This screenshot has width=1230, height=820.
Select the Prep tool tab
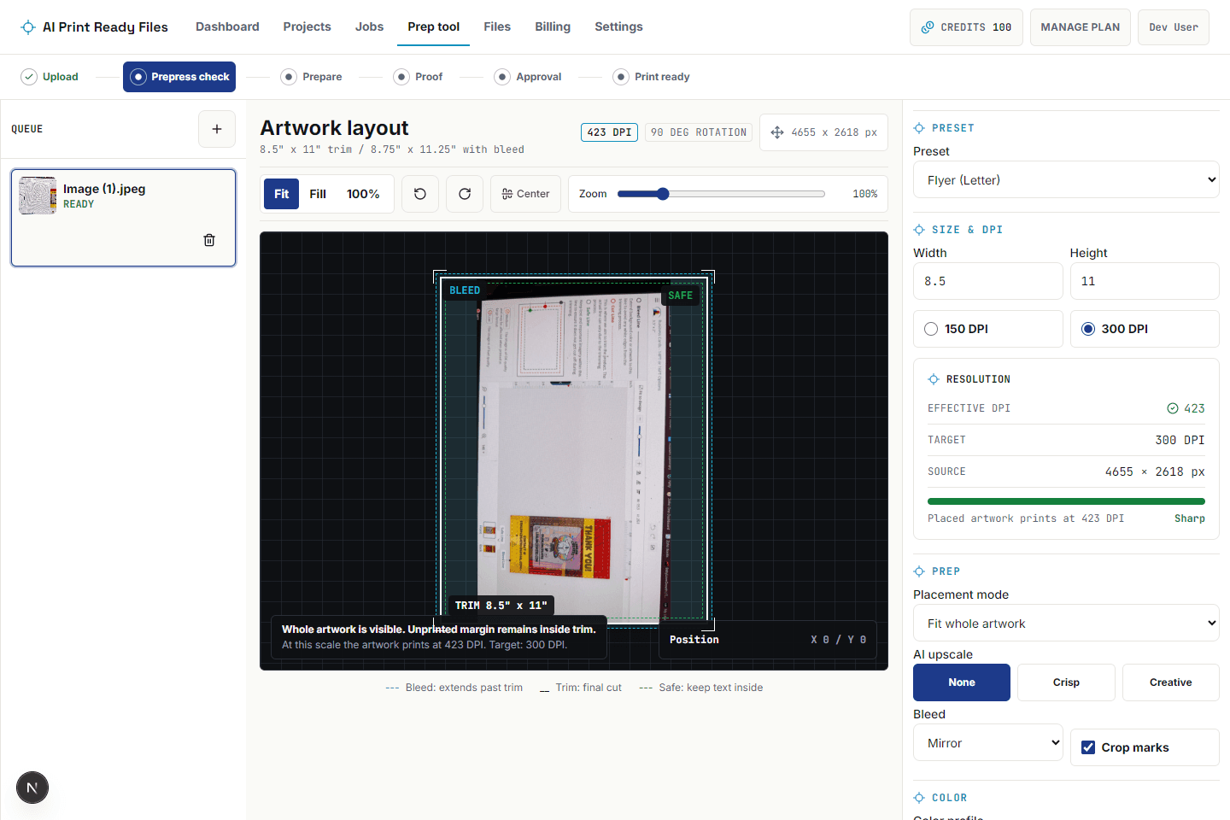433,27
